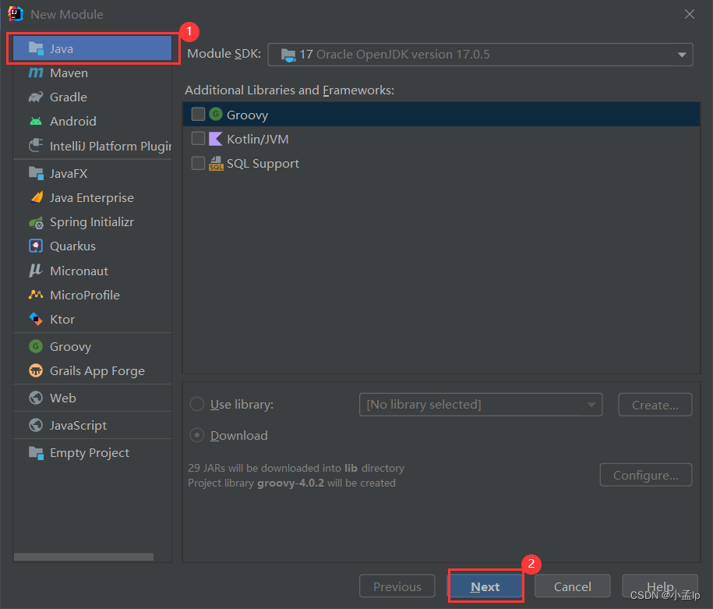
Task: Click the MicroProfile icon
Action: pyautogui.click(x=36, y=295)
